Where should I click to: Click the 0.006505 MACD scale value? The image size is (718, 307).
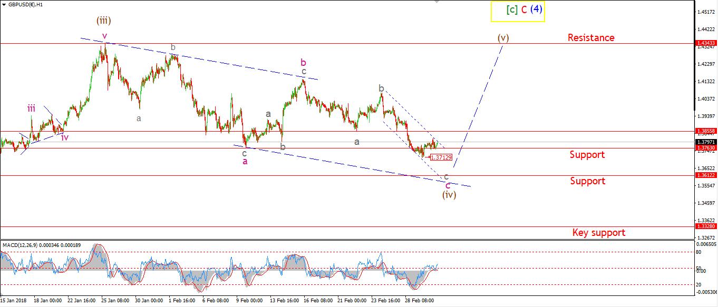pyautogui.click(x=706, y=245)
